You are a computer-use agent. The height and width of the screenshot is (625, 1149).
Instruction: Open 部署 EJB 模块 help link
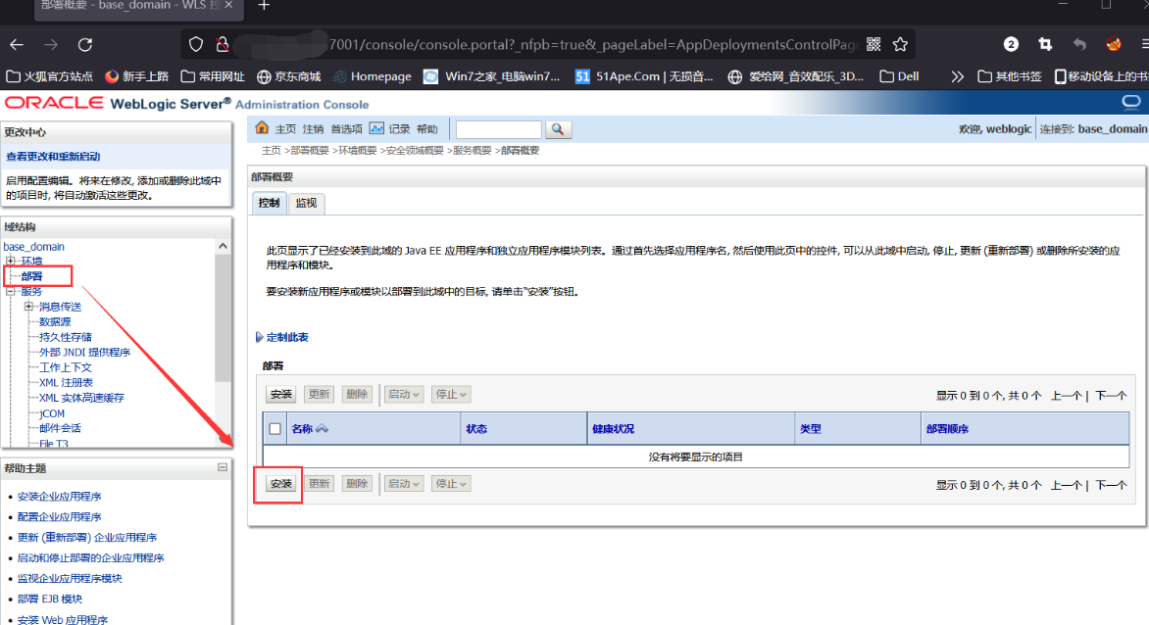50,599
